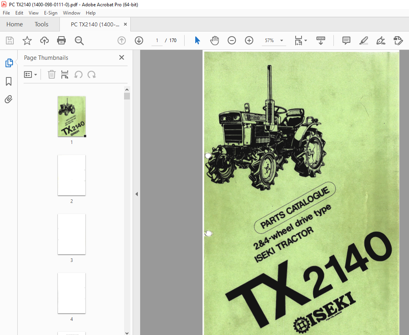Click the fit page width icon

click(298, 40)
